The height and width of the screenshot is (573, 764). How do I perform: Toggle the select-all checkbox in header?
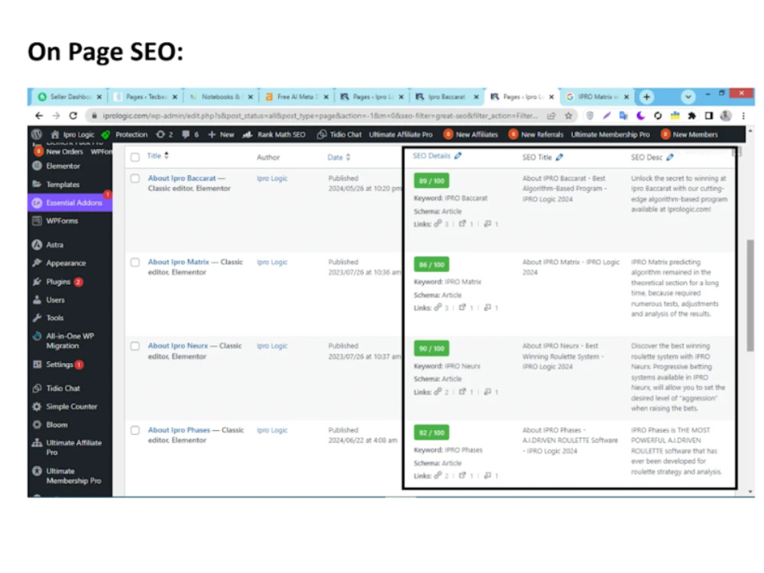click(x=135, y=157)
